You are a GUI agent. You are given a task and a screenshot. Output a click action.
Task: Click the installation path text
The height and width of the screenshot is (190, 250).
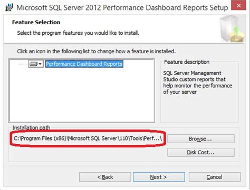click(88, 138)
